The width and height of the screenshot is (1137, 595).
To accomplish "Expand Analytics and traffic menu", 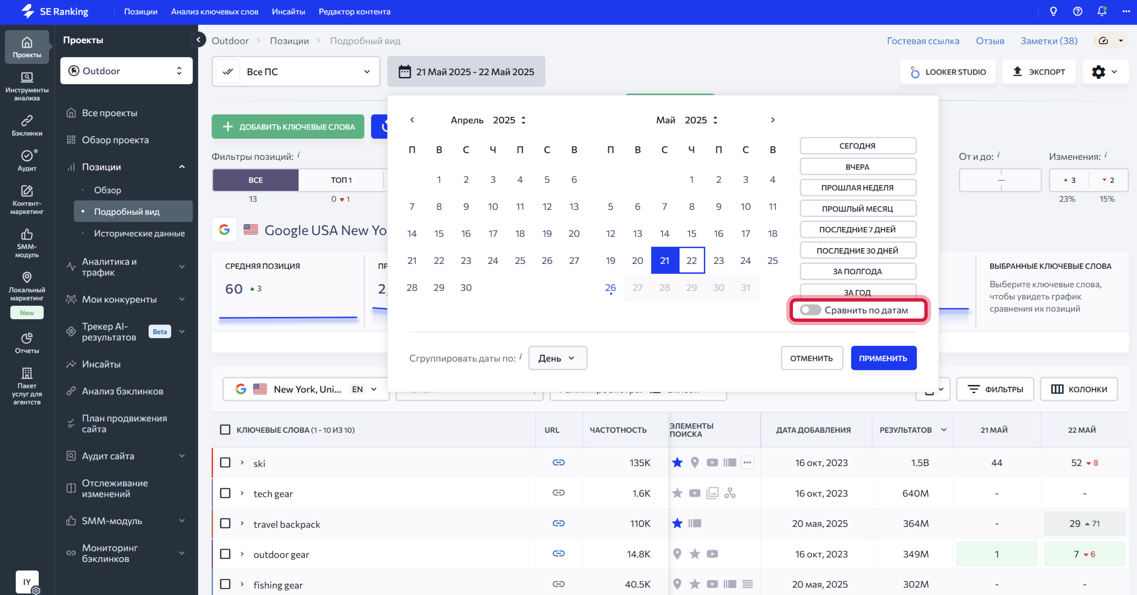I will tap(126, 267).
